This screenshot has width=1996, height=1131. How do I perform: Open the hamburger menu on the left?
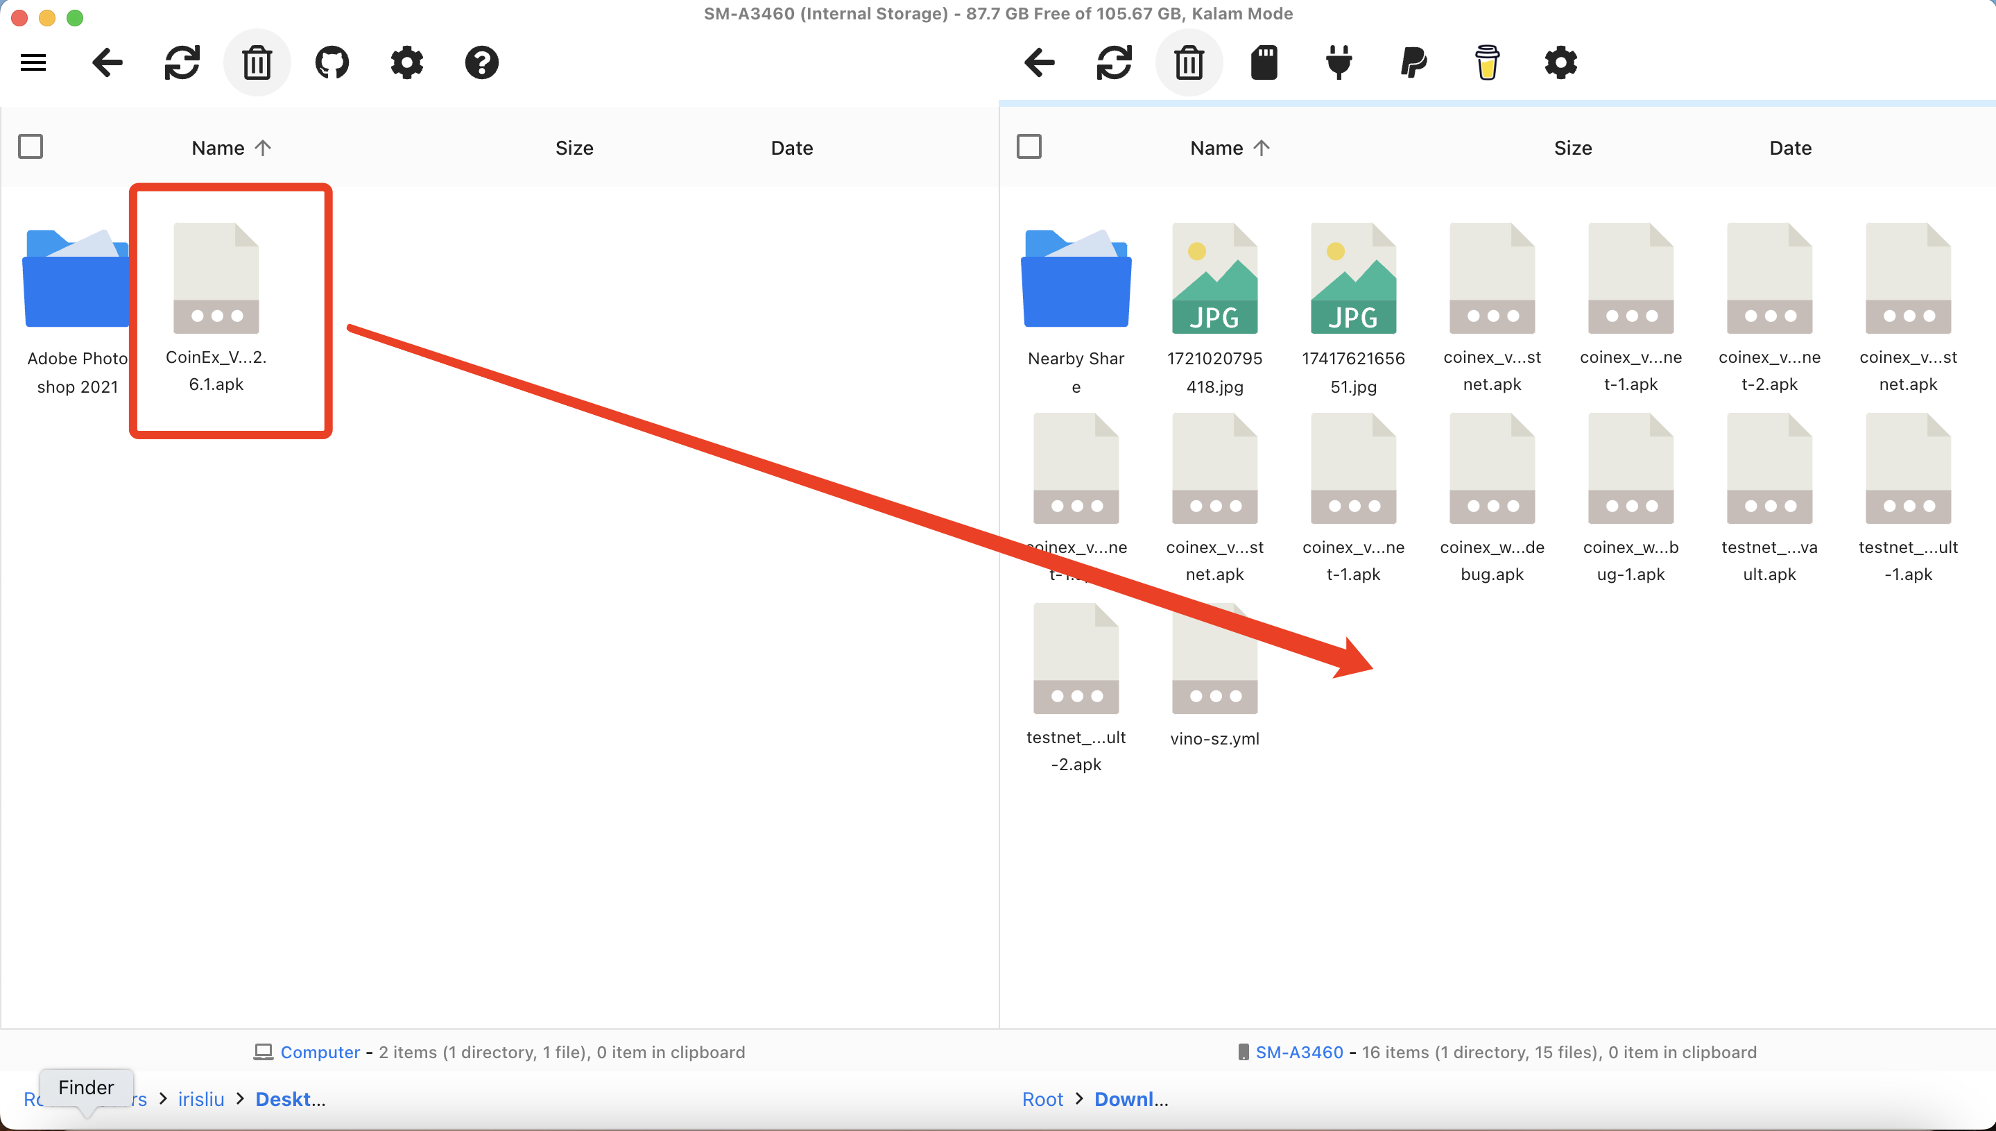click(x=33, y=62)
